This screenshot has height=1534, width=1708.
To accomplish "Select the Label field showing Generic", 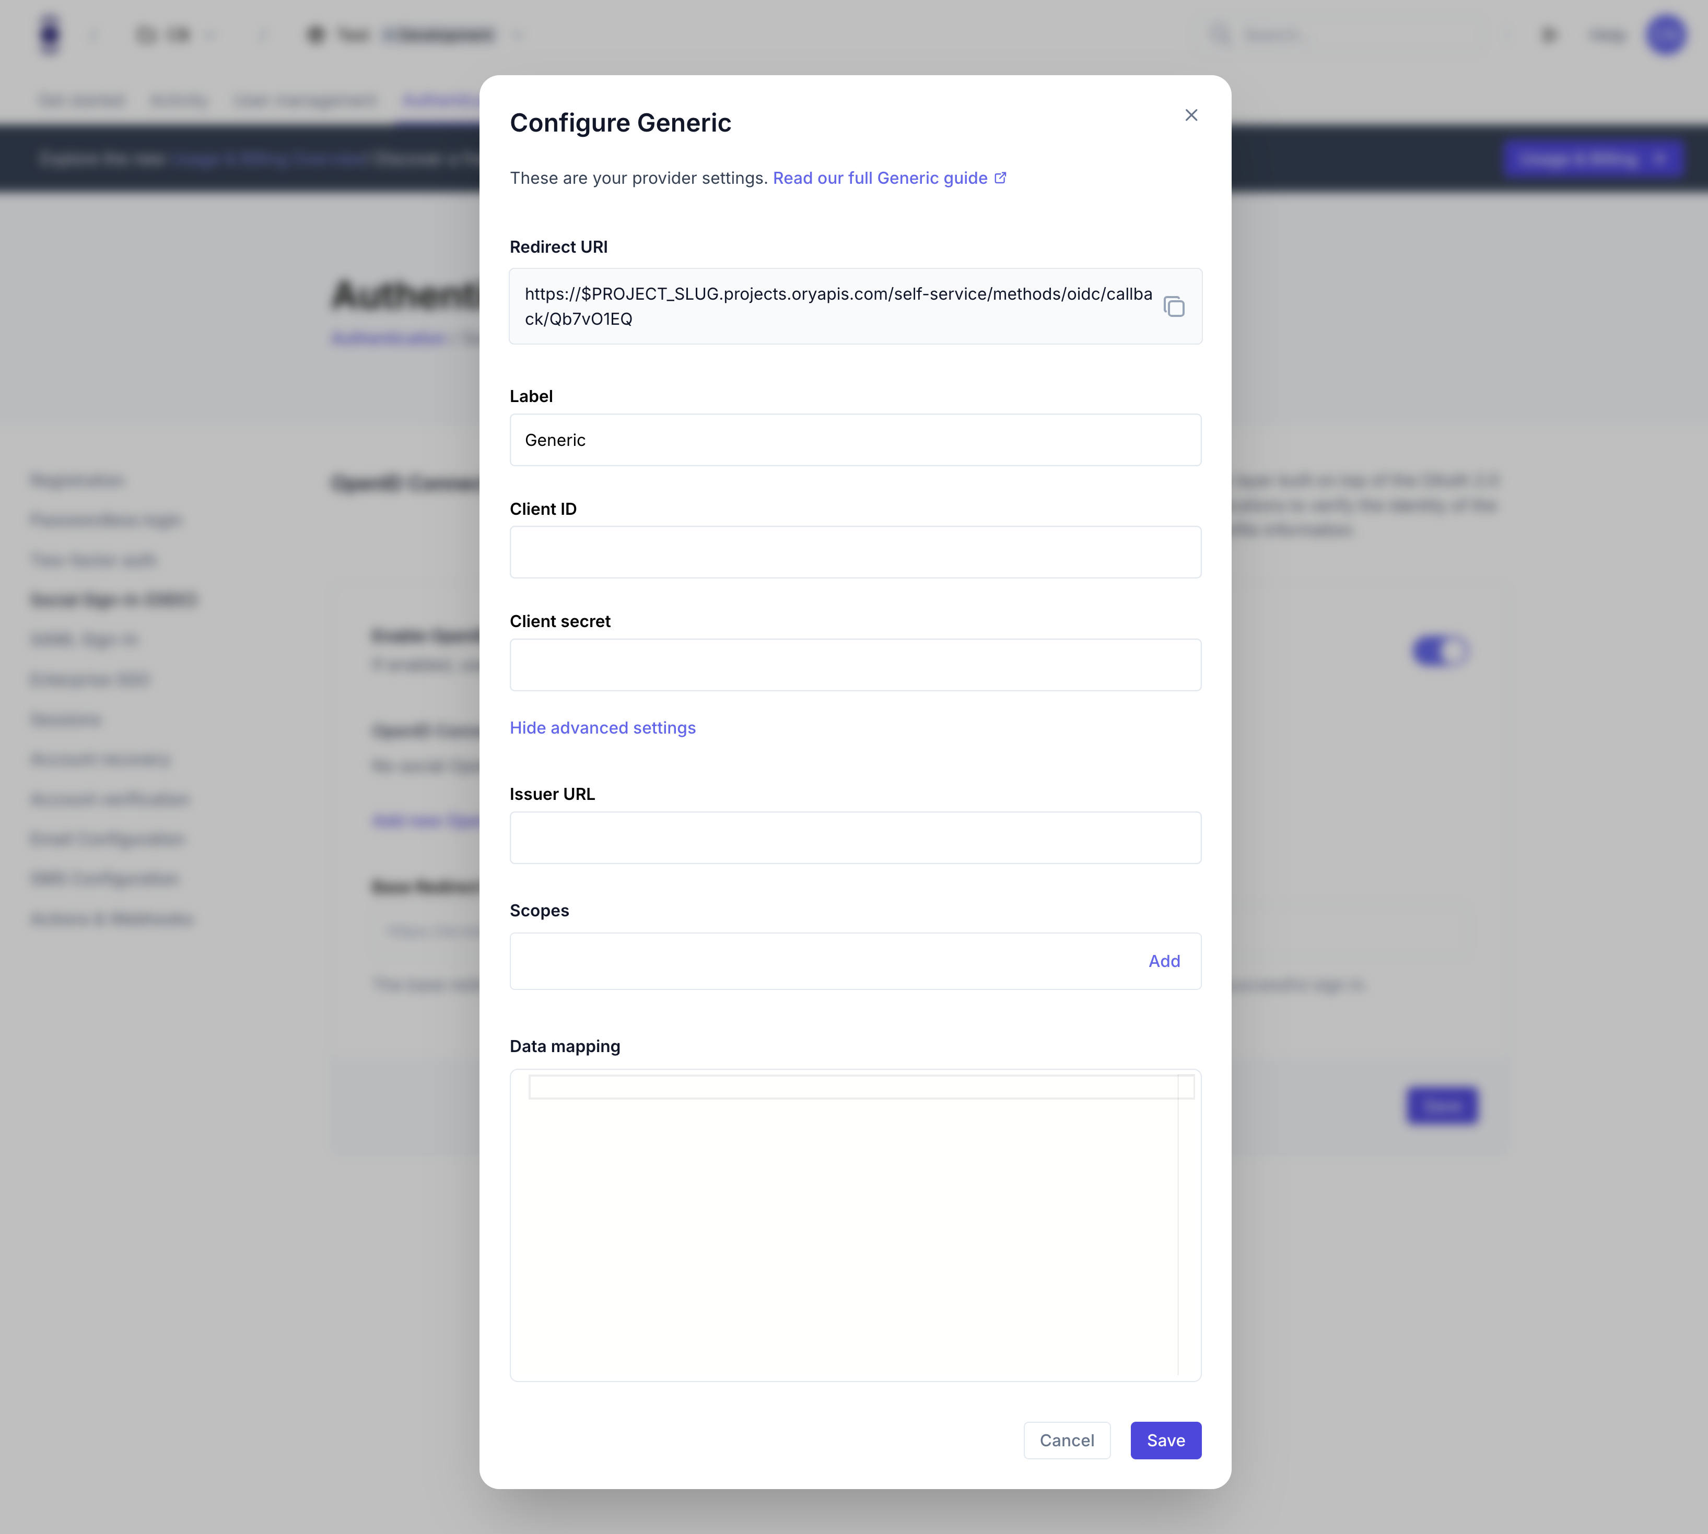I will 855,439.
